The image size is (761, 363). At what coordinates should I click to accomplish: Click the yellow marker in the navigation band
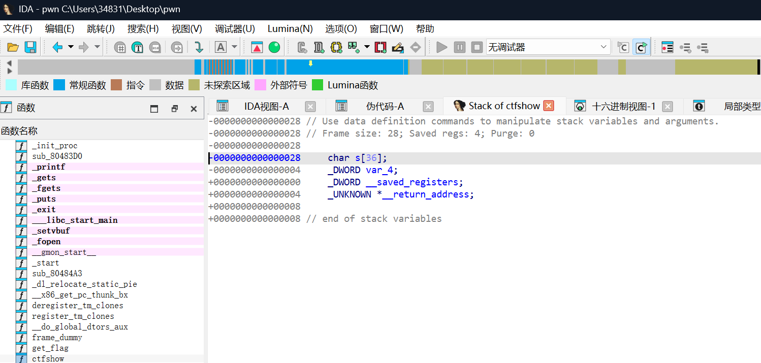[310, 63]
